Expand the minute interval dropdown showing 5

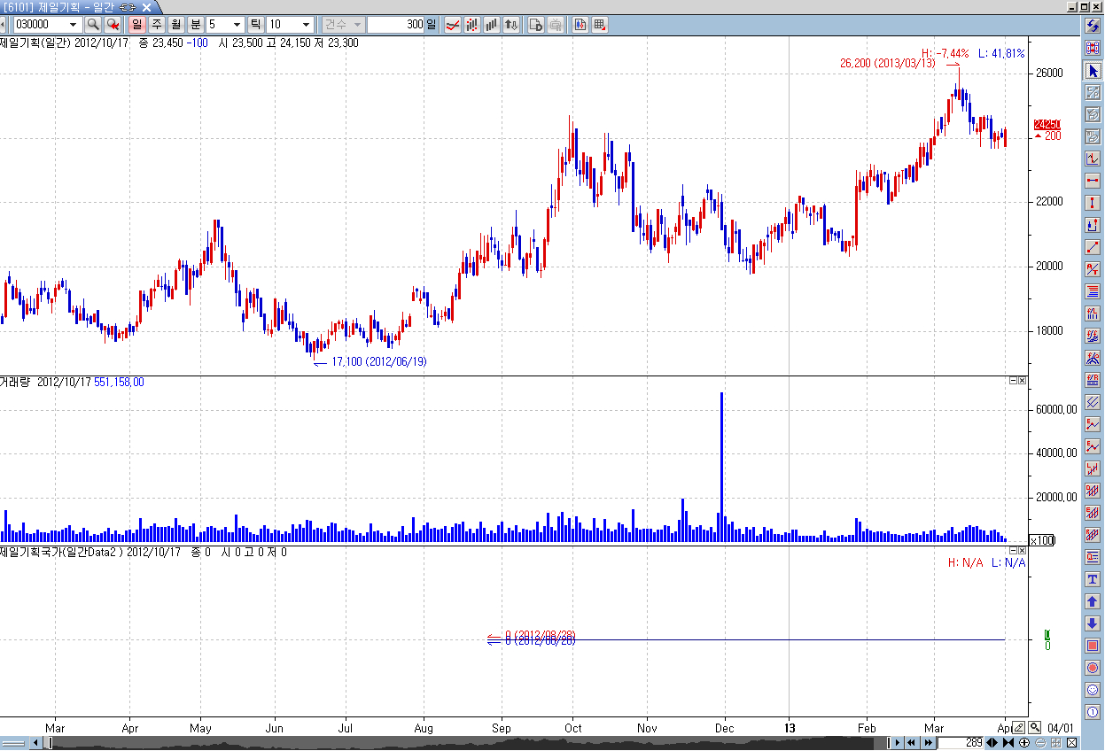tap(237, 25)
